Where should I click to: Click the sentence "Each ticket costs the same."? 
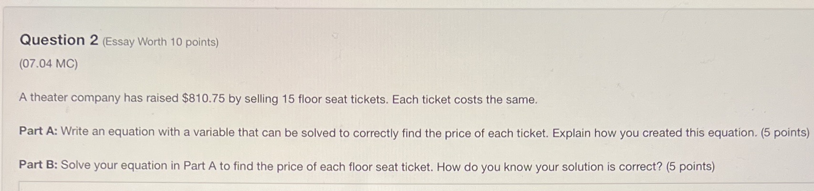click(x=465, y=100)
